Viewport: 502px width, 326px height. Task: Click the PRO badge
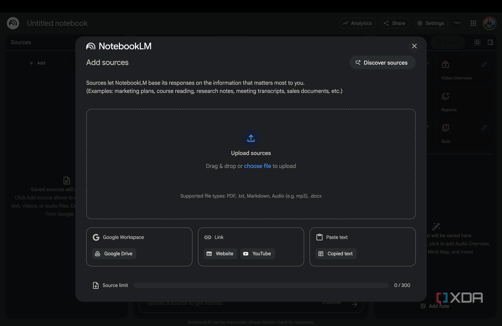point(457,23)
